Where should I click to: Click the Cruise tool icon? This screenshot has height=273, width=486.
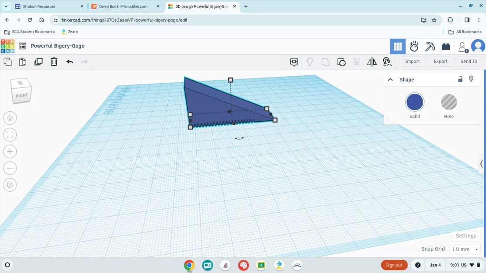(387, 62)
